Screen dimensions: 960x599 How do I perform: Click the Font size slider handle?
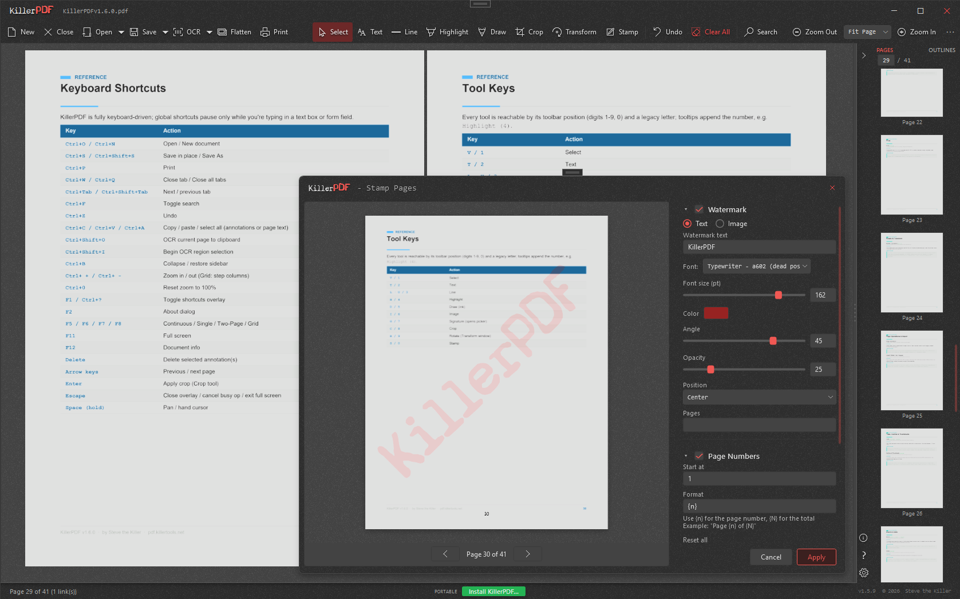779,295
